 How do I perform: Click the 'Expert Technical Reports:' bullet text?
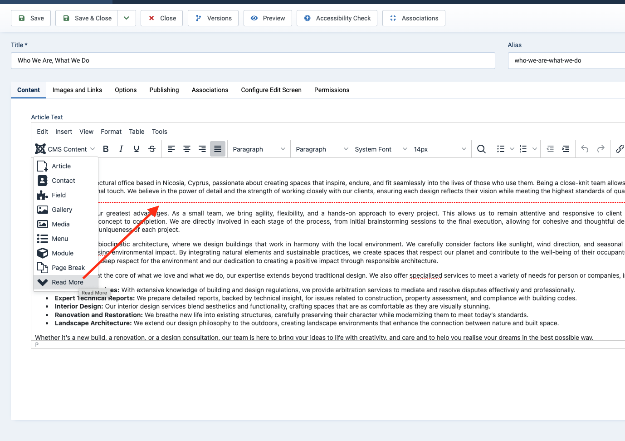[x=95, y=298]
